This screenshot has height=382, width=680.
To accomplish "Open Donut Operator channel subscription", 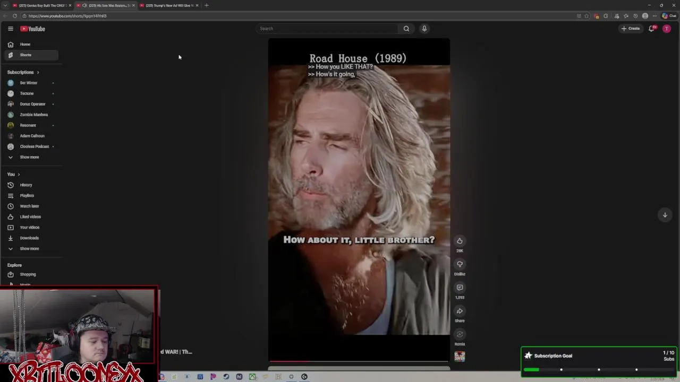I will [x=32, y=104].
